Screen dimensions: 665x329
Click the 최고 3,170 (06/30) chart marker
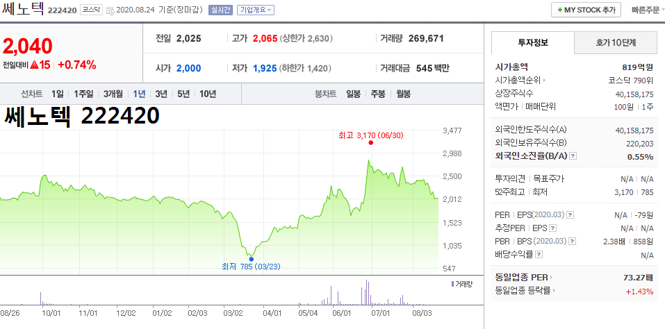(370, 143)
